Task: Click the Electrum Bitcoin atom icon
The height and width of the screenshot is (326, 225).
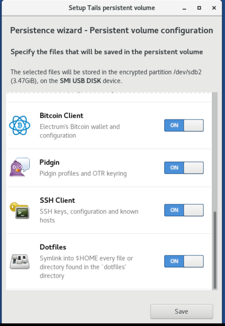Action: (x=20, y=126)
